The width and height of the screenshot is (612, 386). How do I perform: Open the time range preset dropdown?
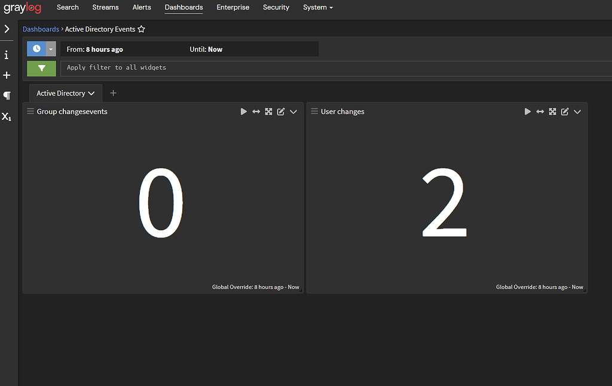(50, 48)
